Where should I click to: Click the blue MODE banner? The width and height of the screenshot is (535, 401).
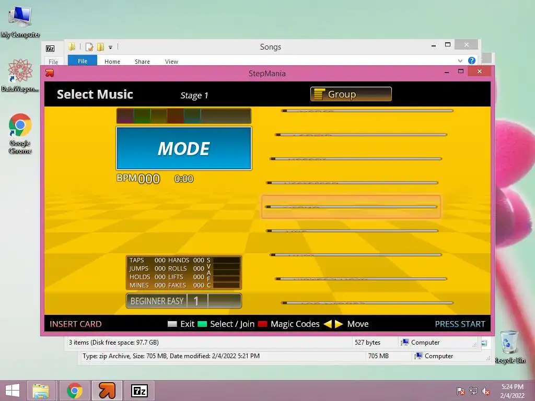click(184, 148)
